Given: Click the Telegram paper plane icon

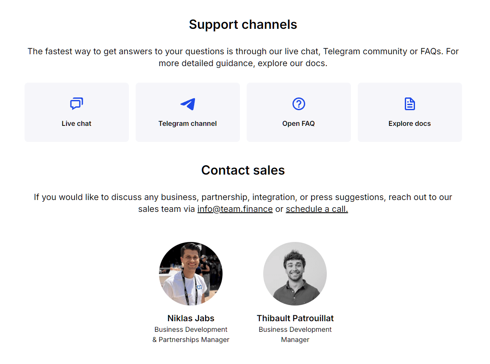Looking at the screenshot, I should pos(187,104).
